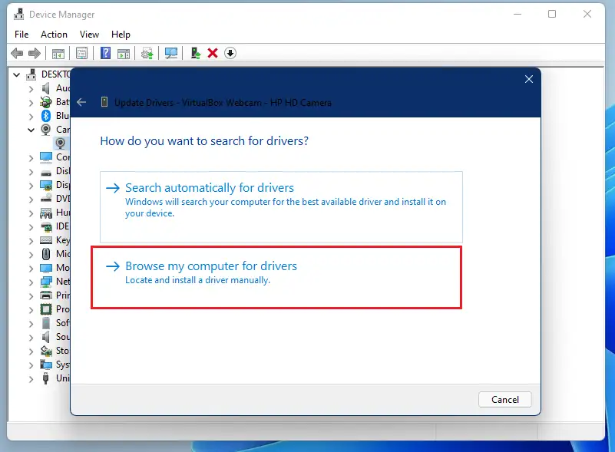Screen dimensions: 615x452
Task: Select the Mice category mouse icon
Action: click(x=46, y=254)
